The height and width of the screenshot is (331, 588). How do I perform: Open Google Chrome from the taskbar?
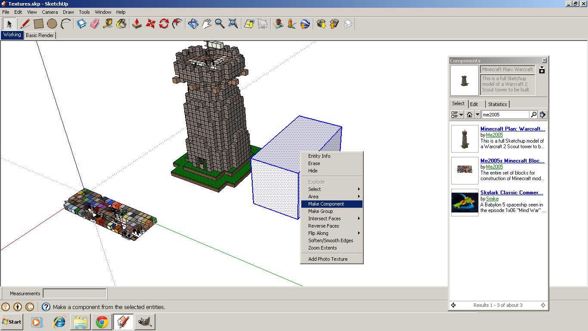pyautogui.click(x=102, y=322)
